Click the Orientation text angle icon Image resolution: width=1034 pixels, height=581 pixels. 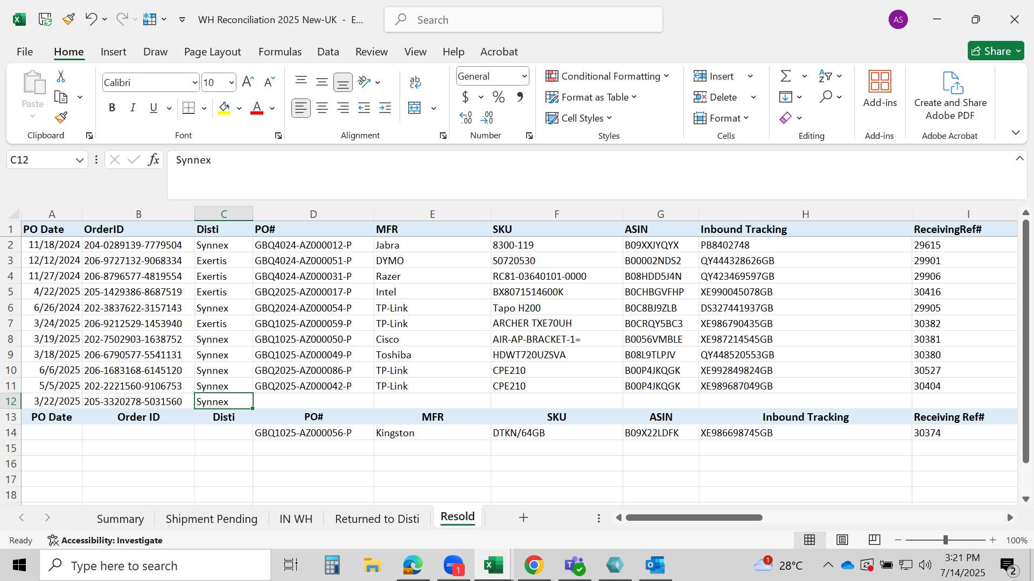point(365,82)
